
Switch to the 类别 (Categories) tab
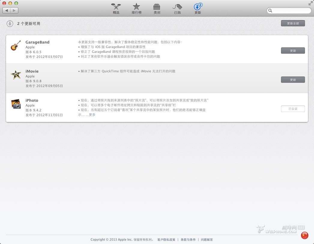coord(157,9)
